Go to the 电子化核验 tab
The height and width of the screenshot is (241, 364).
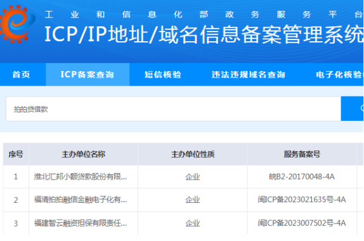[339, 75]
